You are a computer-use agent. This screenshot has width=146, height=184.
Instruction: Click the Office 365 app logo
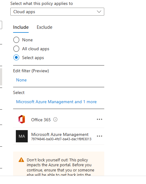(22, 119)
